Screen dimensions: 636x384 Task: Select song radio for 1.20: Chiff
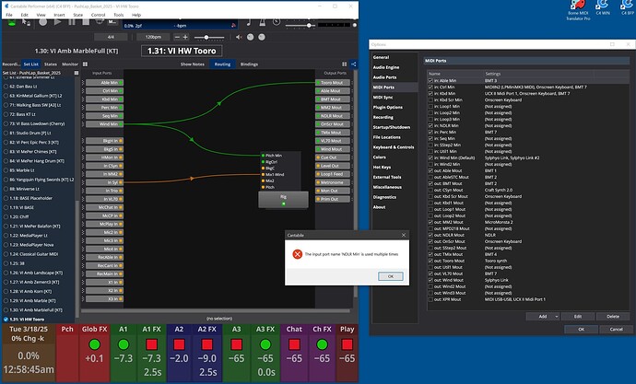(x=6, y=216)
